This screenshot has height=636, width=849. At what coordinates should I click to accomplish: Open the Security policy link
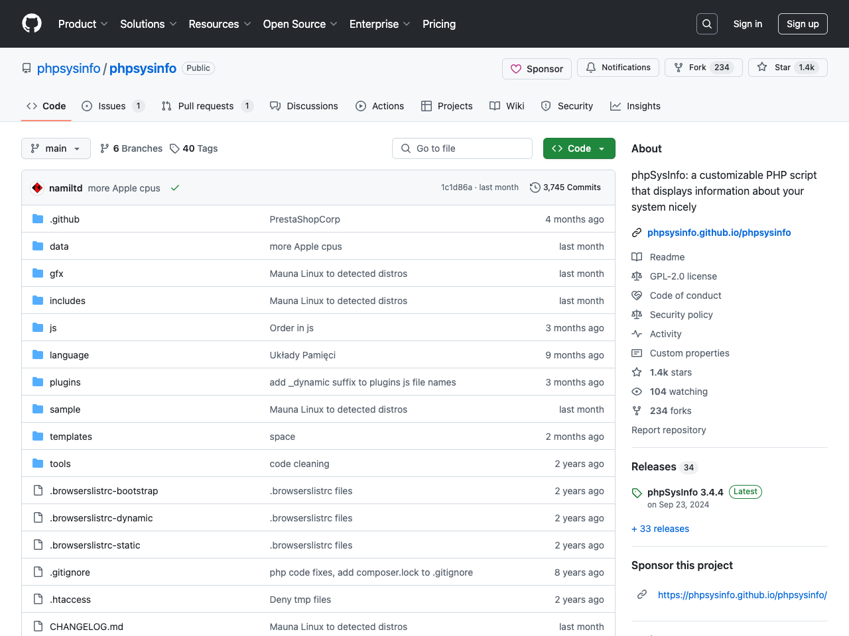pyautogui.click(x=681, y=315)
